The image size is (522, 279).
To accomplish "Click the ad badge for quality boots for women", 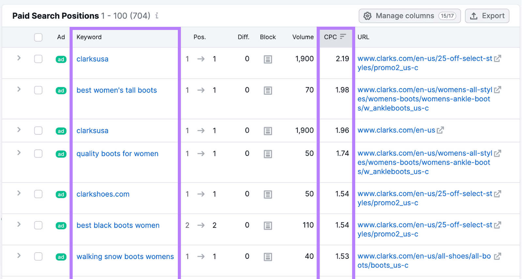I will pos(61,154).
